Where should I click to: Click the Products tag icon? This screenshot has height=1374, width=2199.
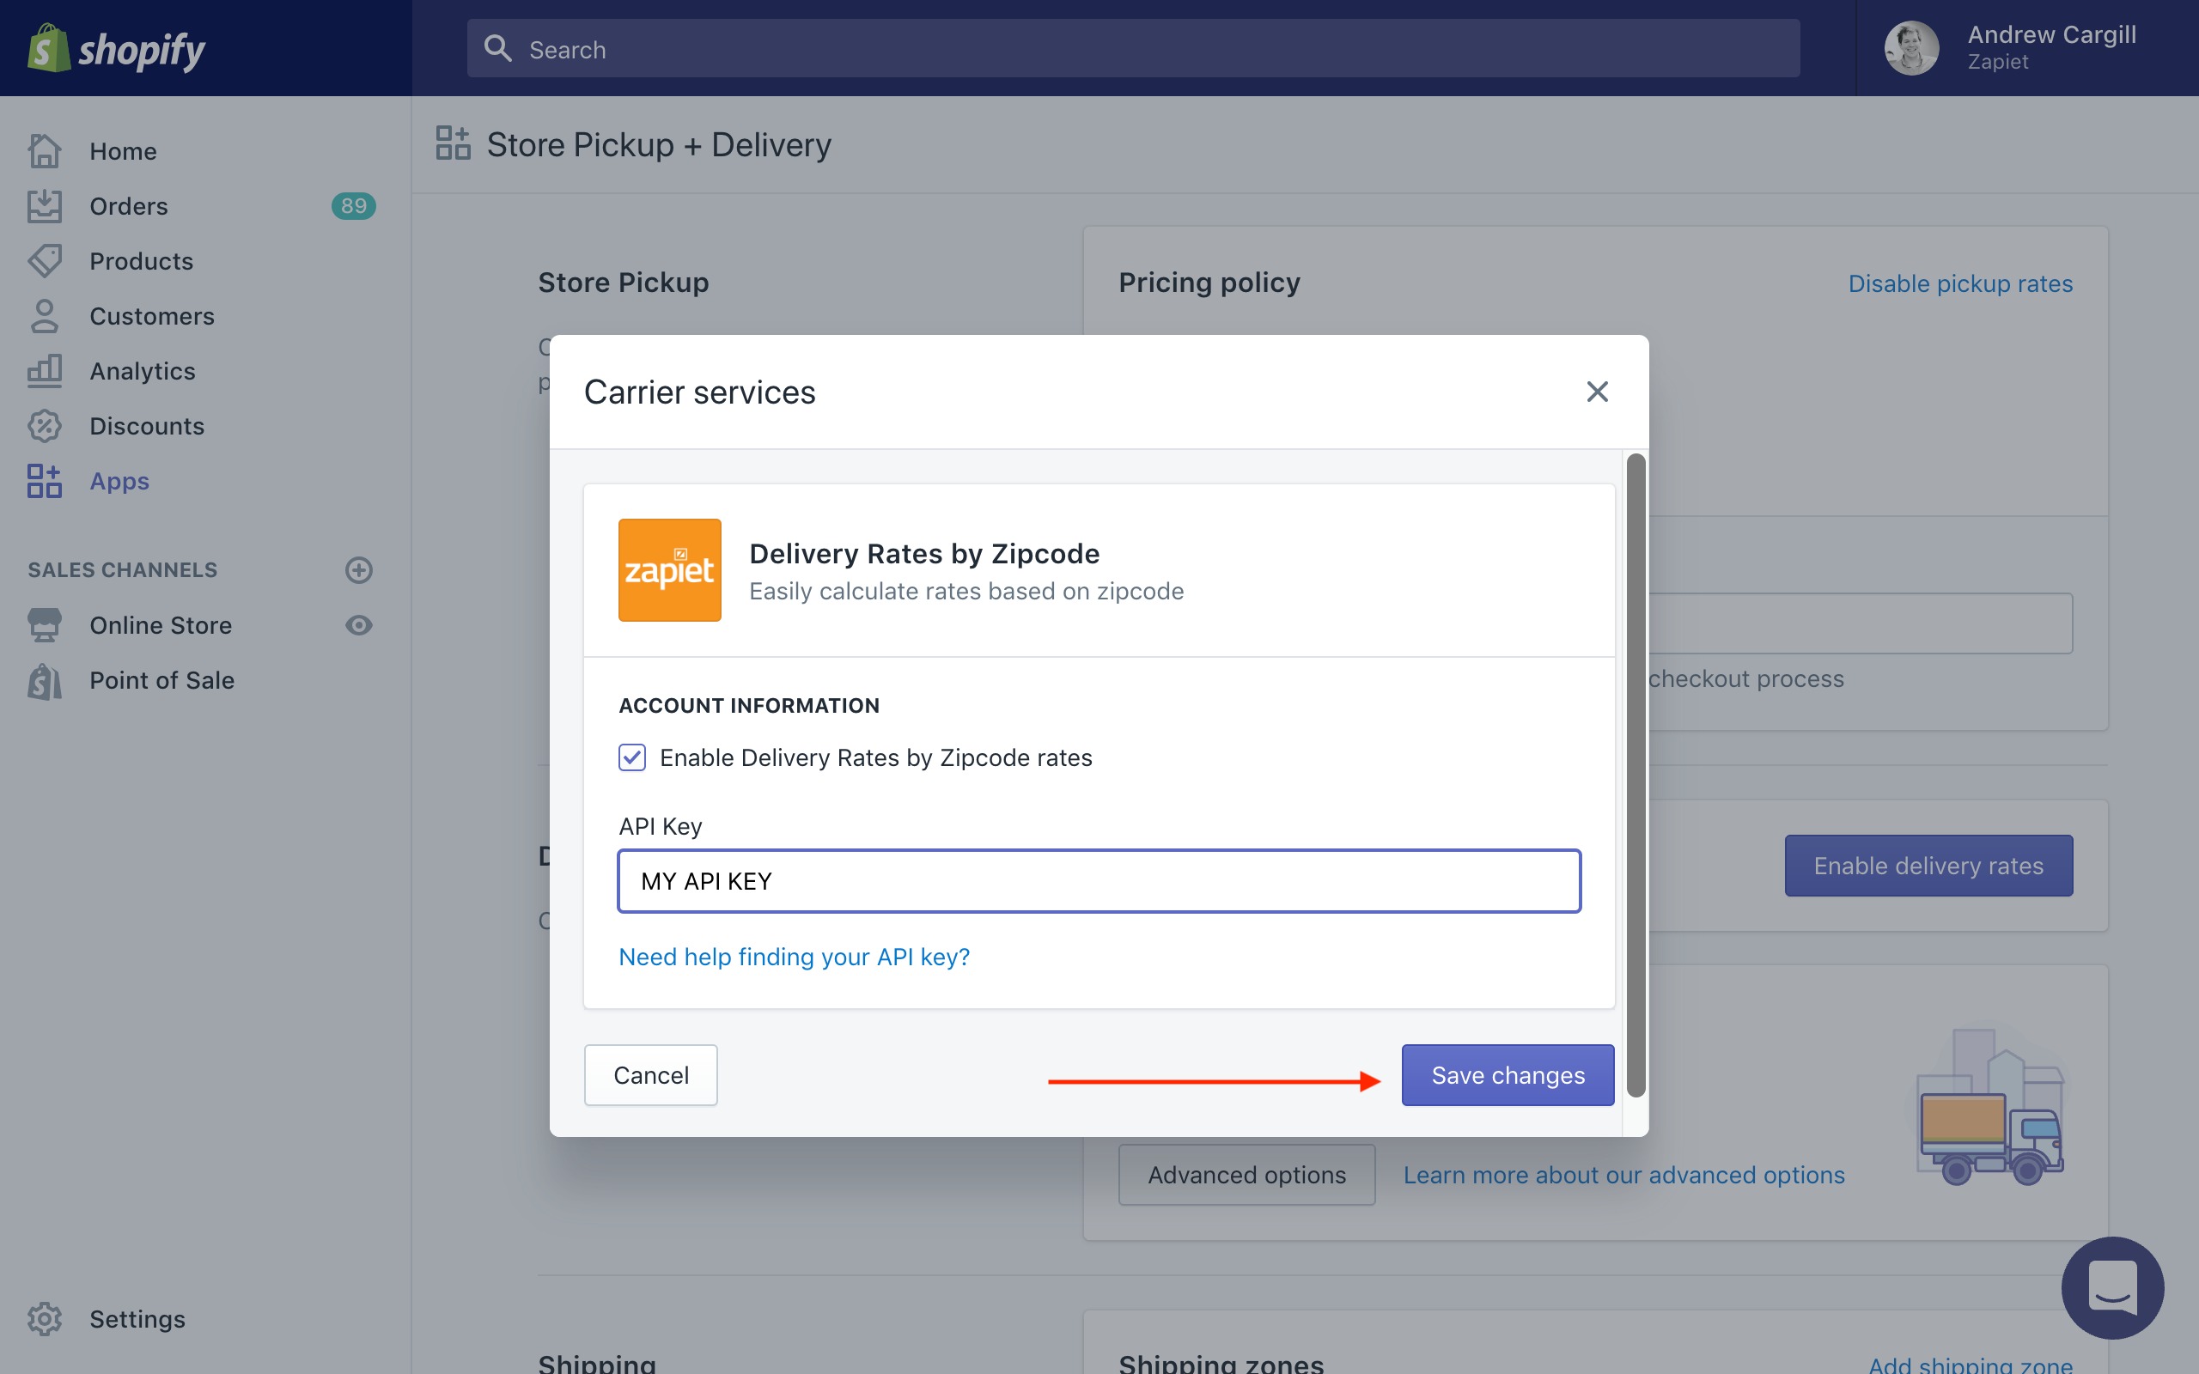pyautogui.click(x=45, y=261)
